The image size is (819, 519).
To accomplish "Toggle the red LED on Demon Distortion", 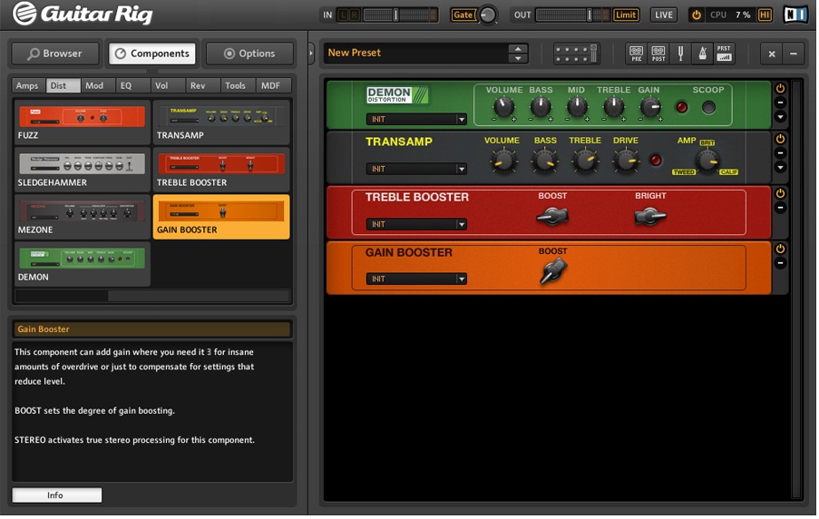I will click(682, 108).
